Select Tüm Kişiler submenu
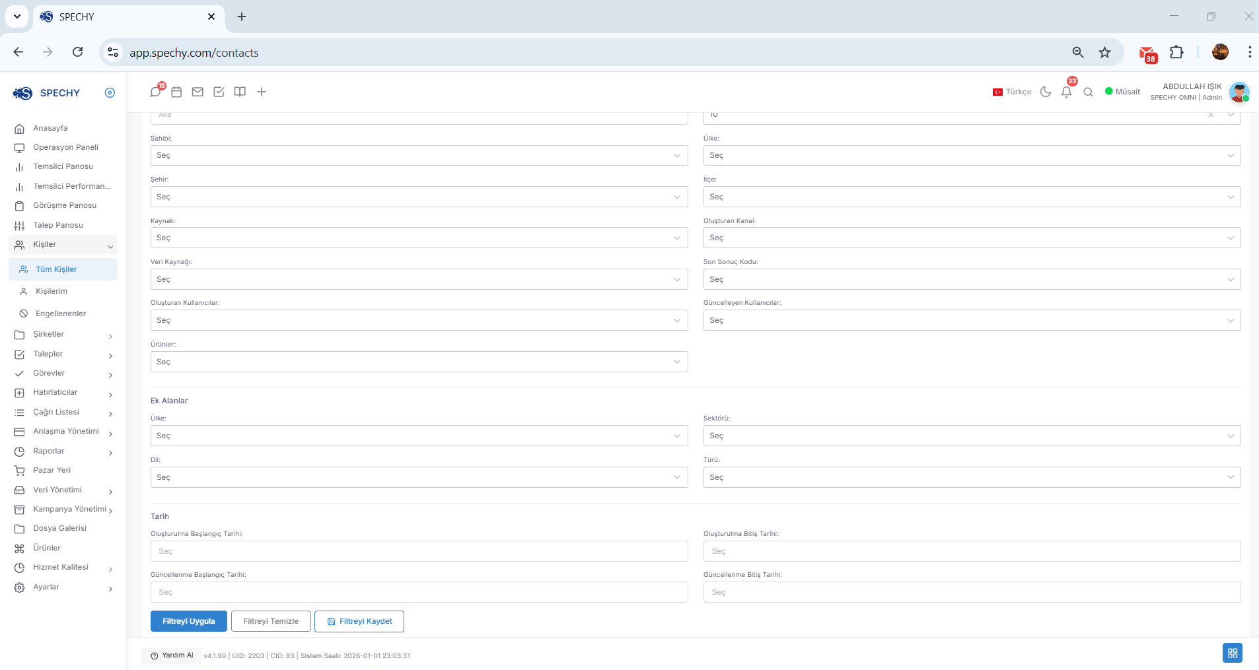Image resolution: width=1259 pixels, height=670 pixels. point(63,269)
